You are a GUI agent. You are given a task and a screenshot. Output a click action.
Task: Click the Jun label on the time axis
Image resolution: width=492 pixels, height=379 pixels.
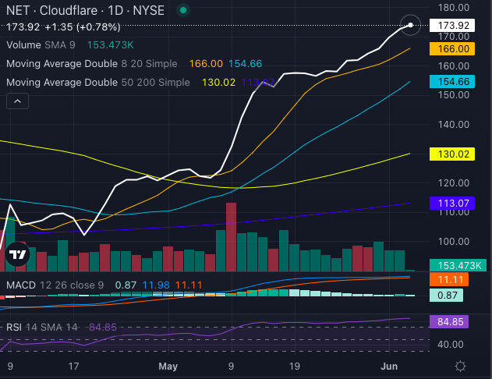(389, 367)
